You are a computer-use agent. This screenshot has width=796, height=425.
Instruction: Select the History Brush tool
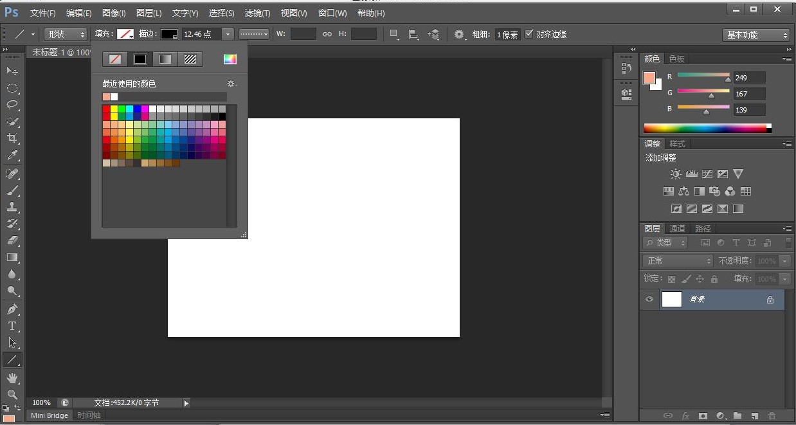[x=12, y=224]
